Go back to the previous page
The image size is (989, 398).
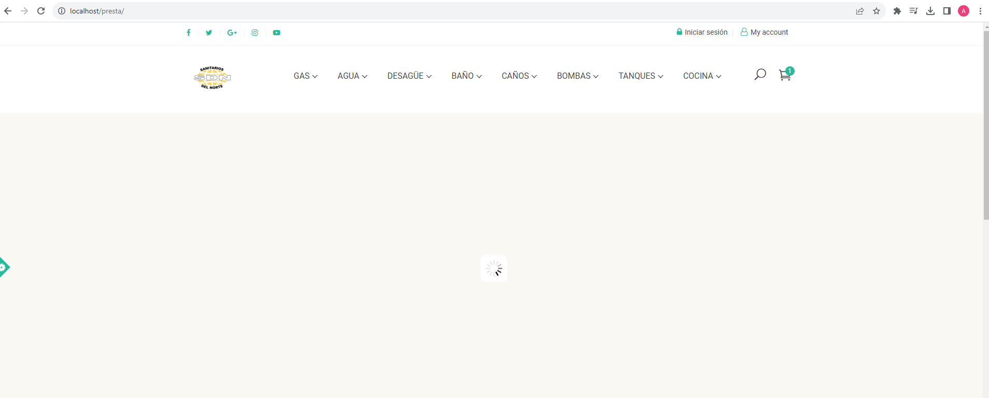(8, 11)
